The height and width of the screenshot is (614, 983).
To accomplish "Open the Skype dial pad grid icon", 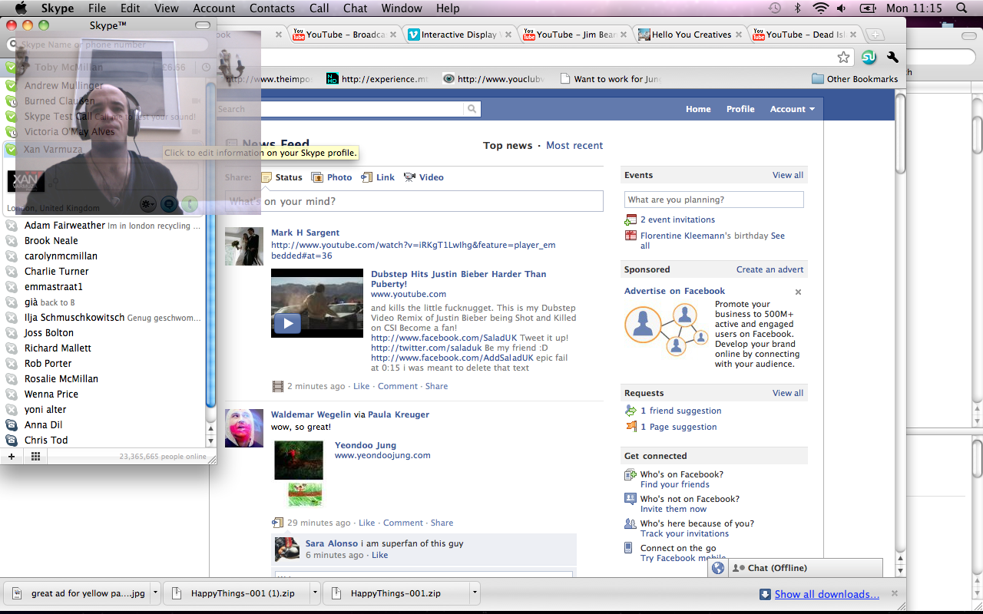I will [35, 456].
